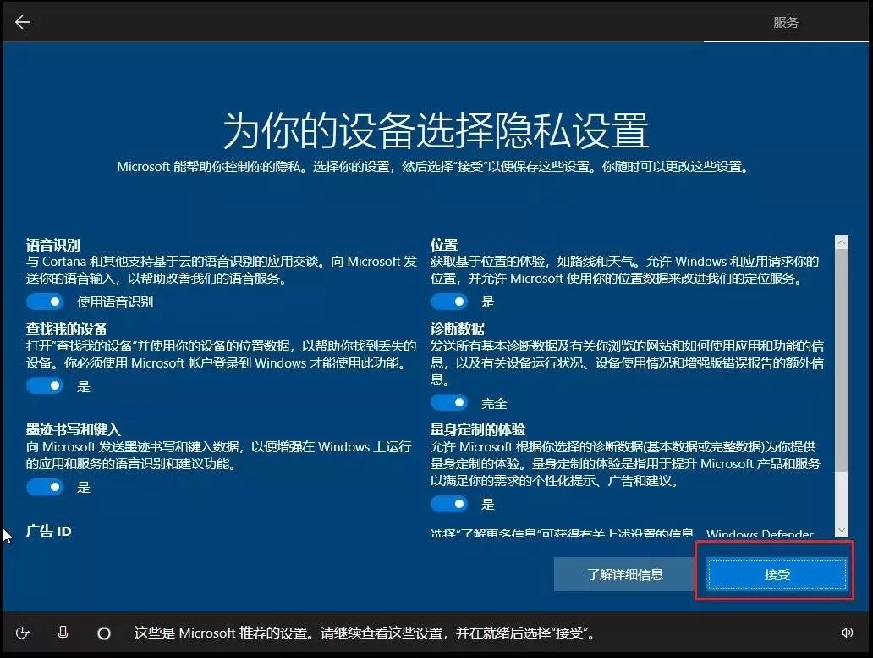Select the 服务 tab
Viewport: 873px width, 658px height.
[786, 22]
